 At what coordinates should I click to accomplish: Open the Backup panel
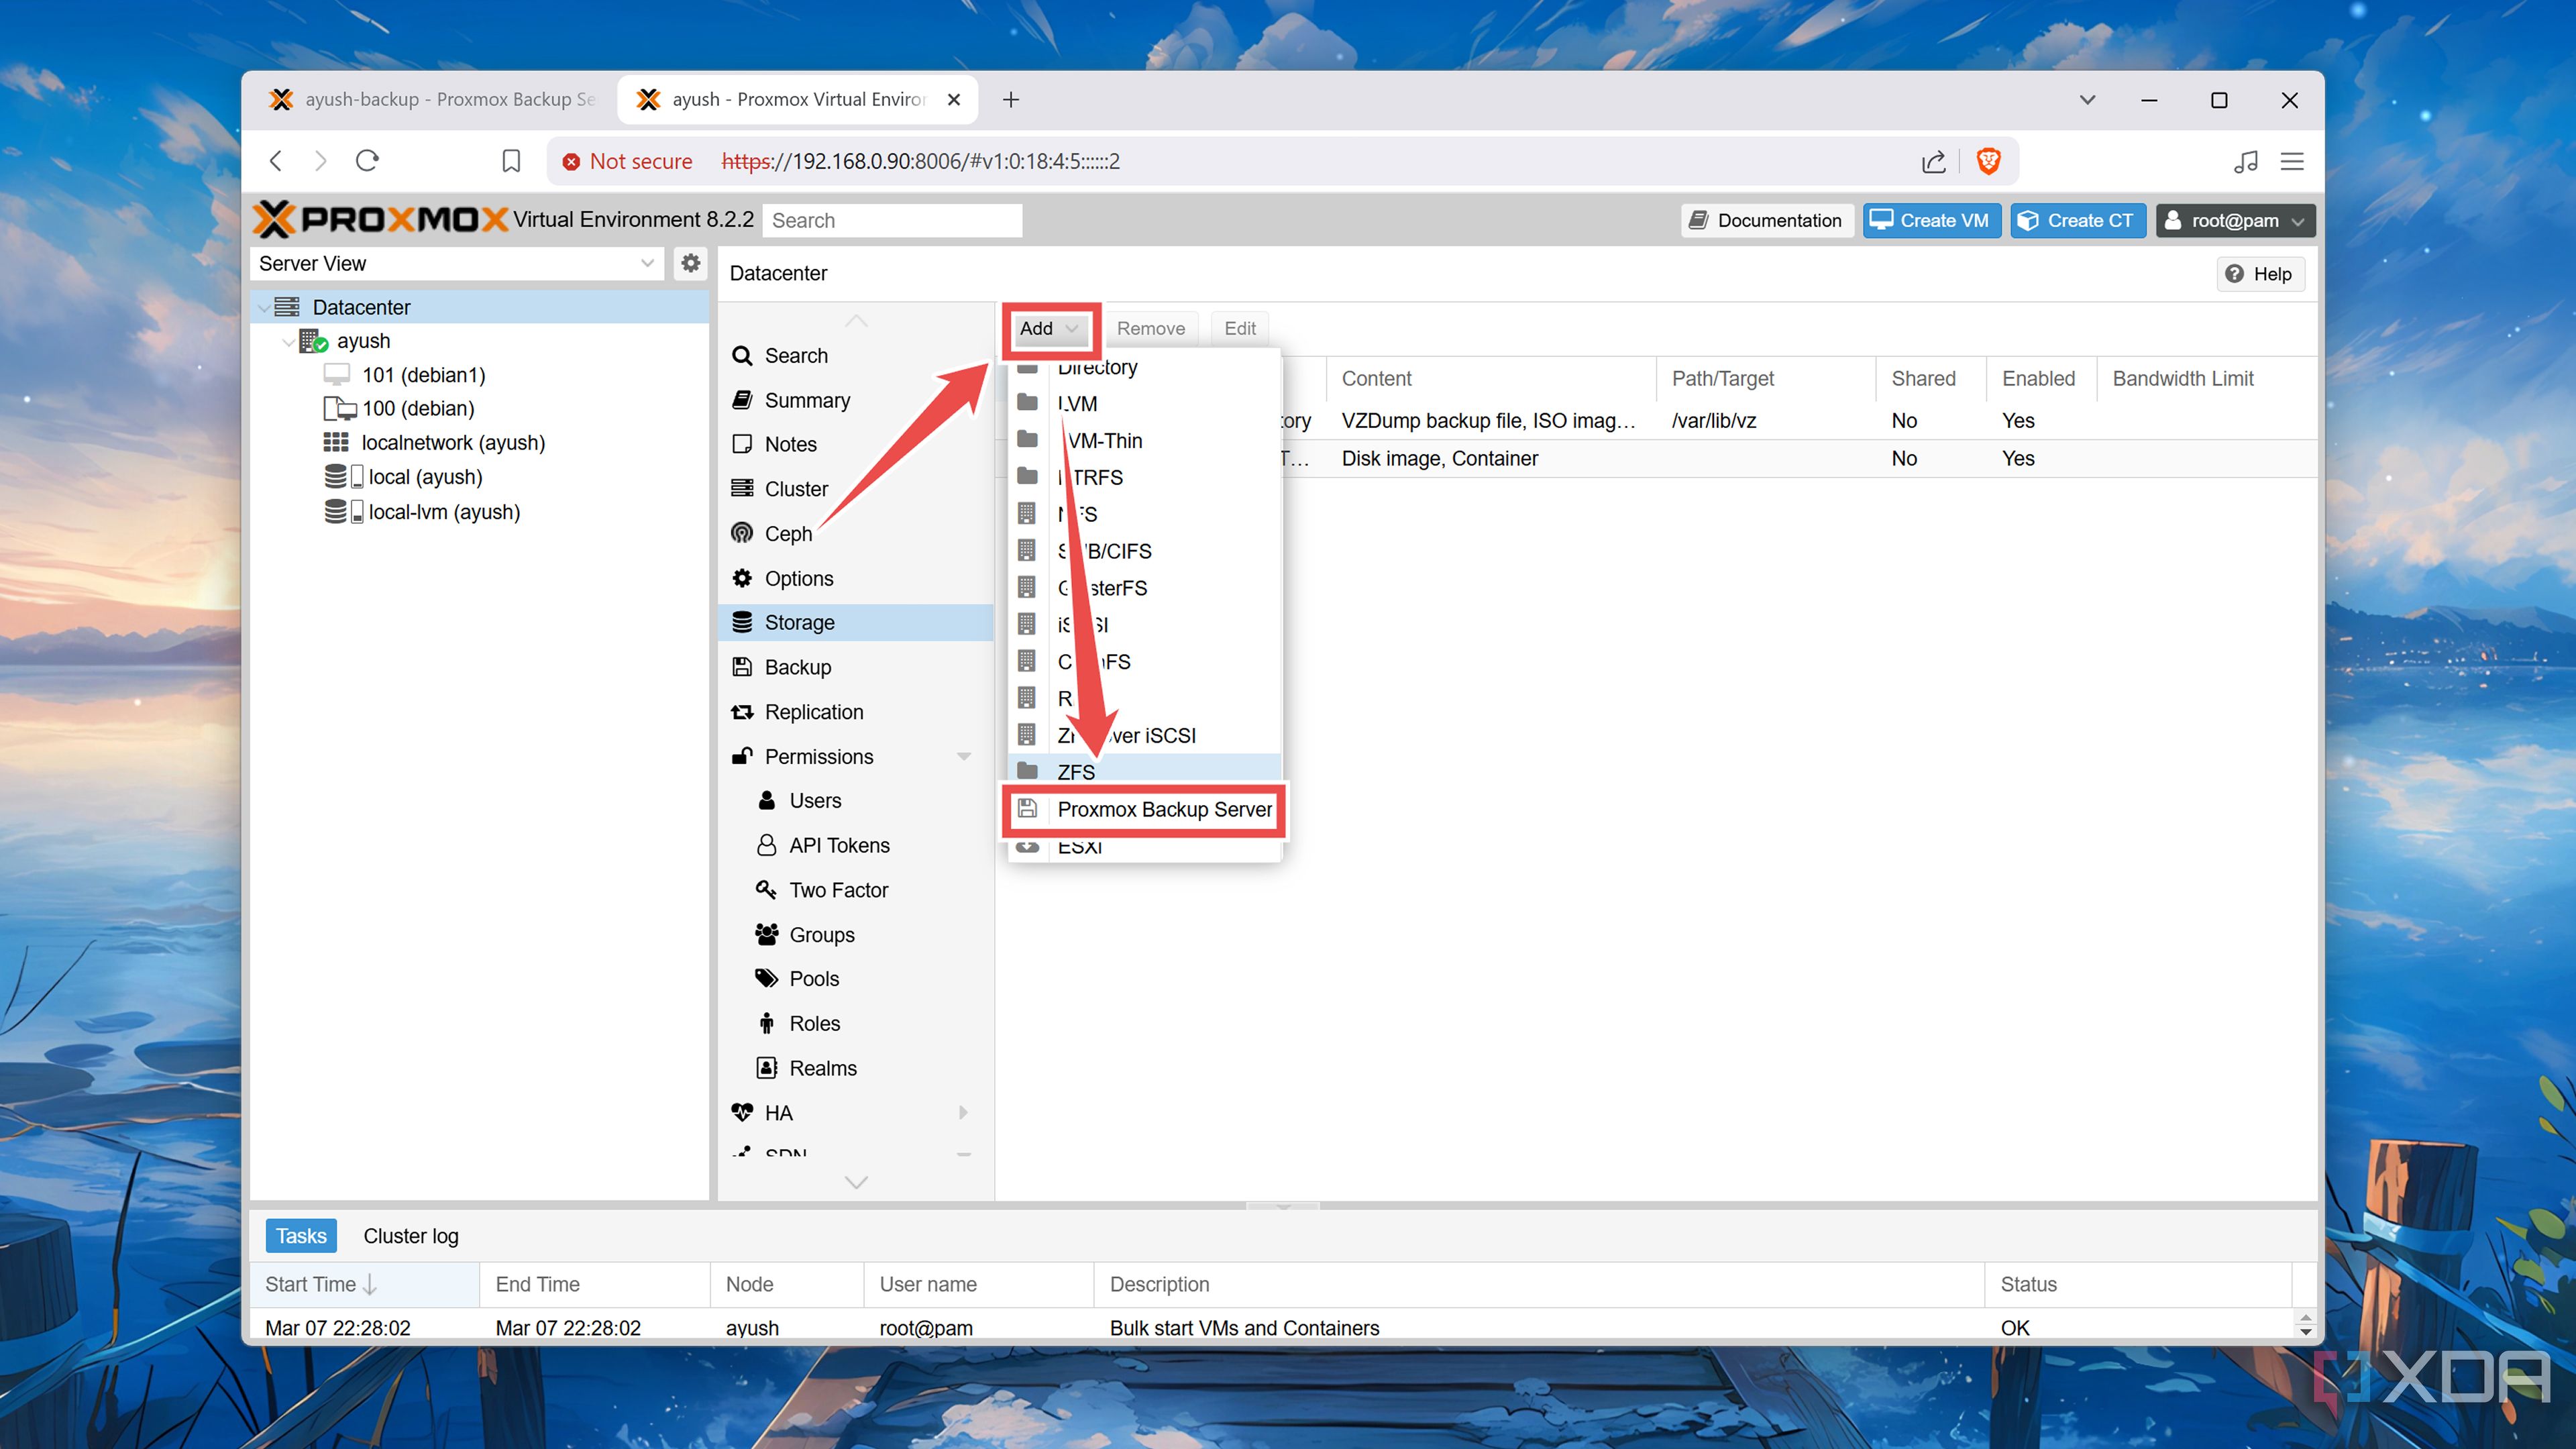[x=797, y=667]
